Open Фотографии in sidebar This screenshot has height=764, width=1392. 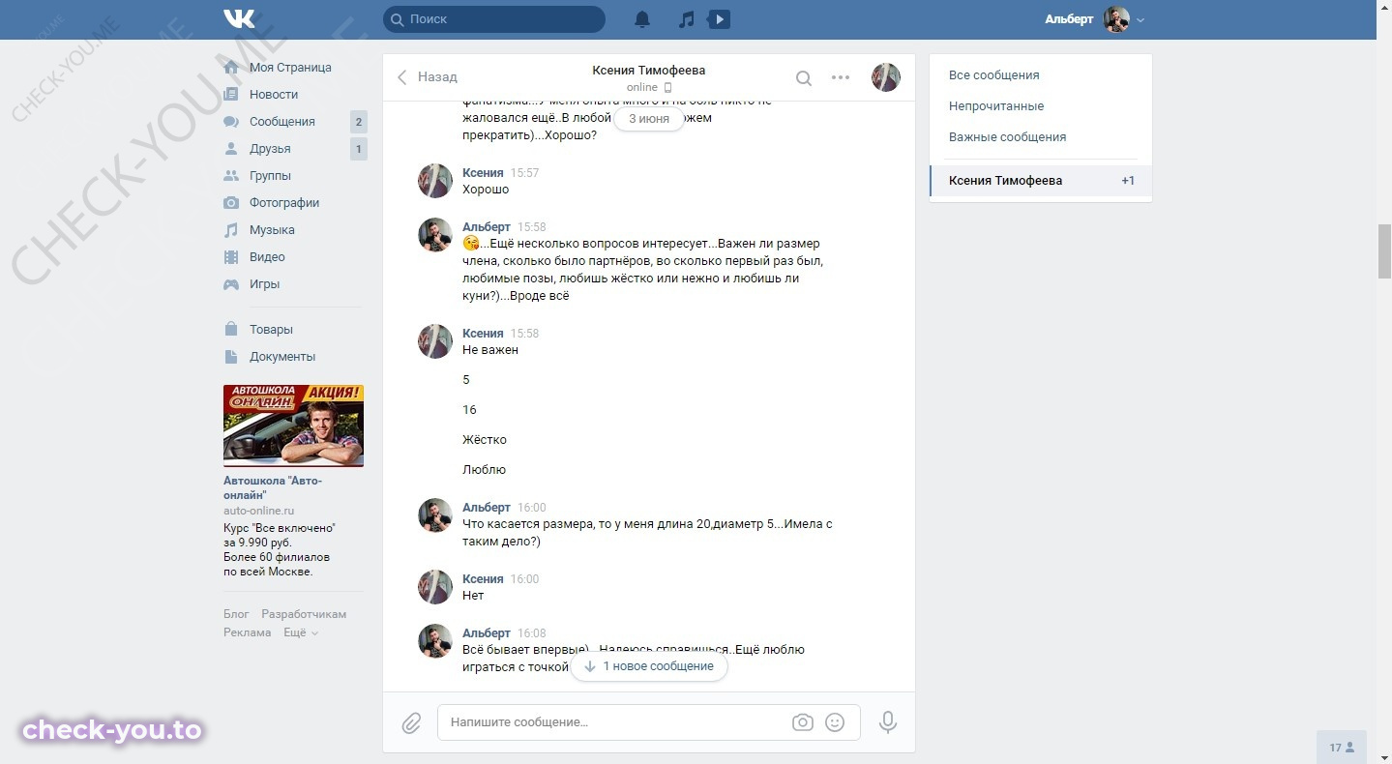(x=284, y=203)
